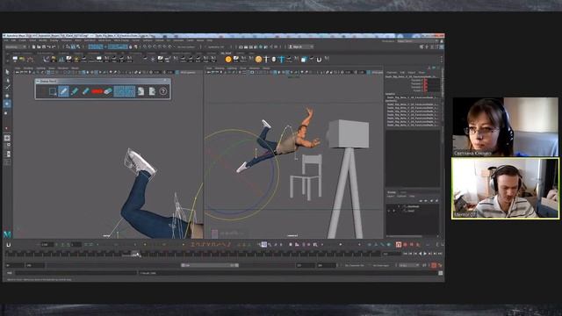Select the Mentor 02 video thumbnail
The image size is (562, 316).
505,189
